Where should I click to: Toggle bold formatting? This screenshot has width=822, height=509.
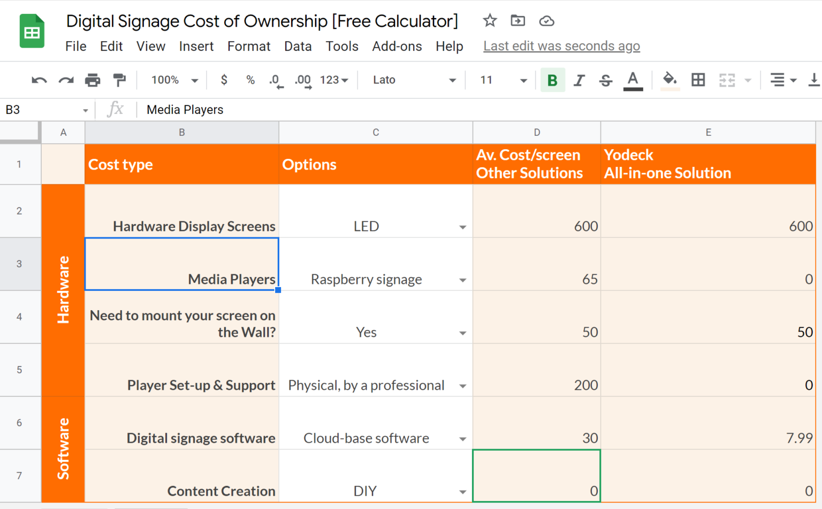pos(552,80)
